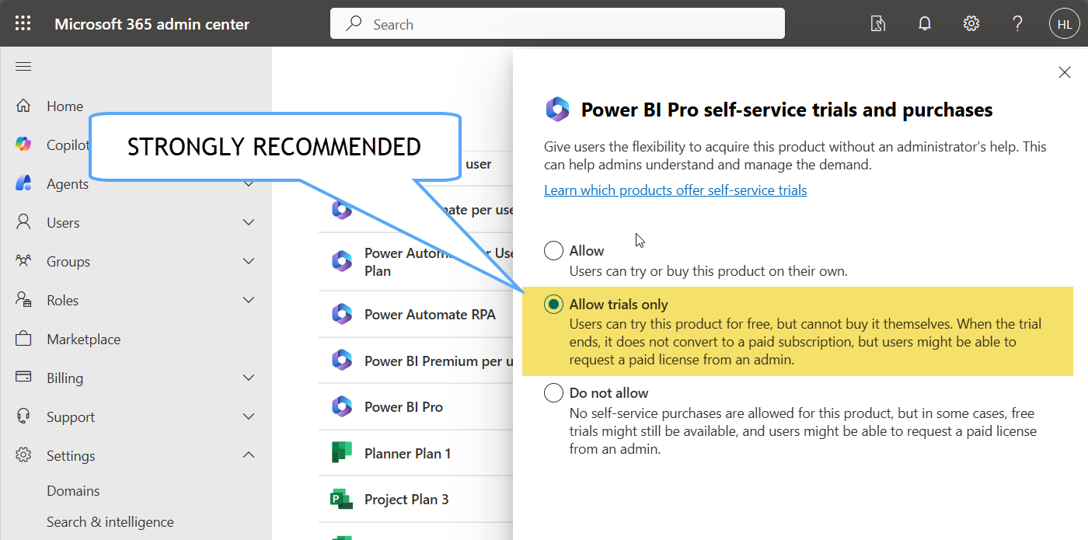Viewport: 1088px width, 540px height.
Task: Click the Power BI Pro panel header icon
Action: (557, 110)
